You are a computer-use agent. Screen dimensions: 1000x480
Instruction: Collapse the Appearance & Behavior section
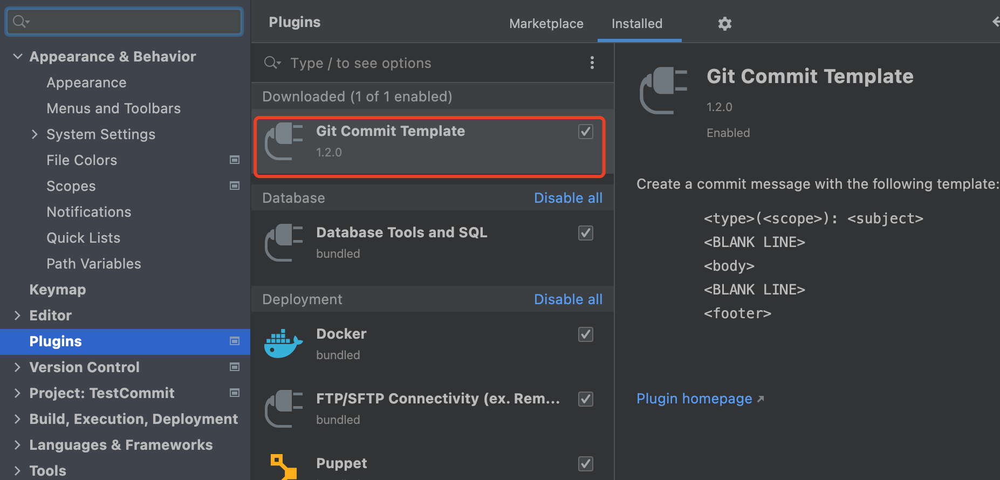(x=18, y=56)
